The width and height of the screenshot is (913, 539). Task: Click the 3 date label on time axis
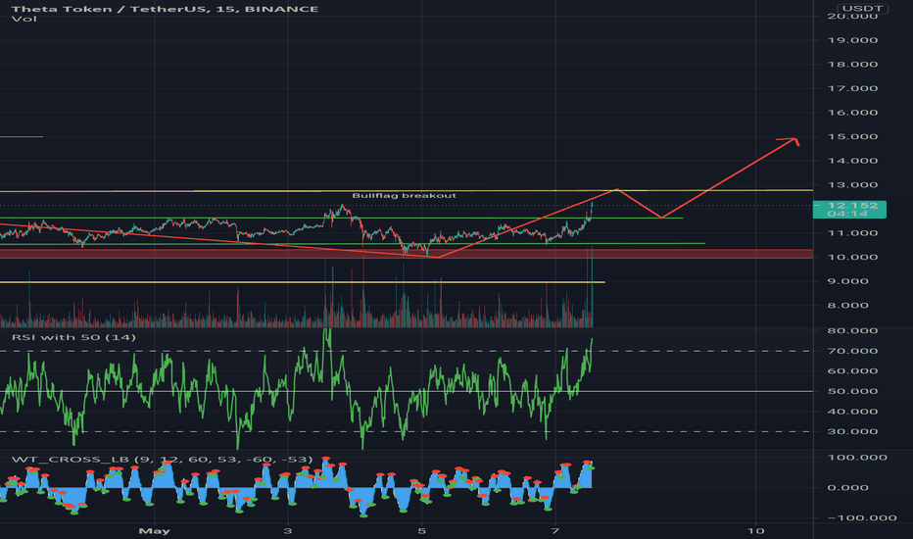click(288, 531)
